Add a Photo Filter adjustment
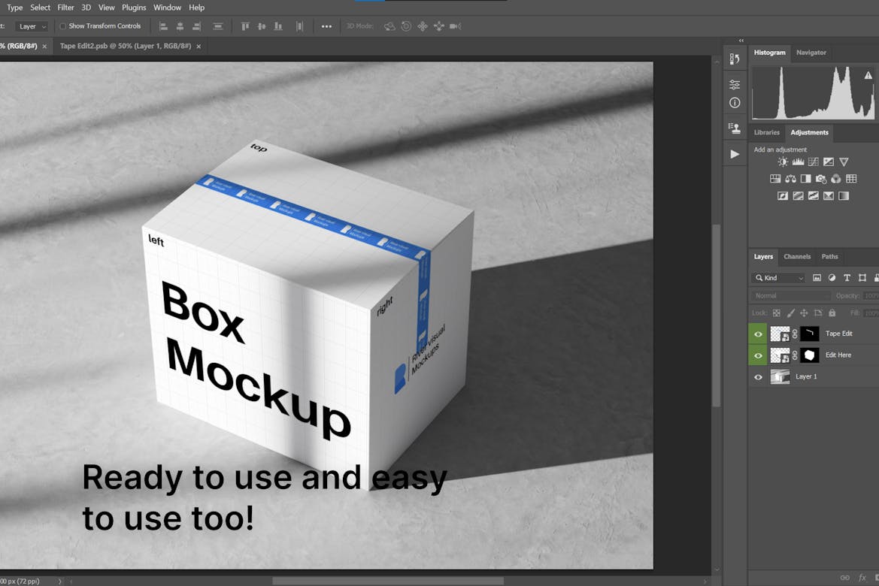879x586 pixels. click(820, 179)
